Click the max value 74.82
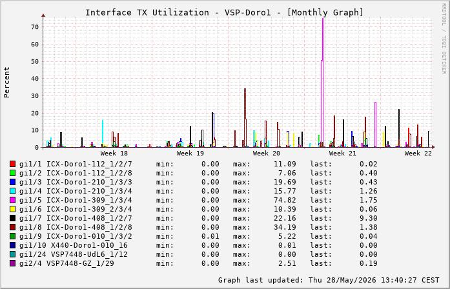 click(285, 200)
